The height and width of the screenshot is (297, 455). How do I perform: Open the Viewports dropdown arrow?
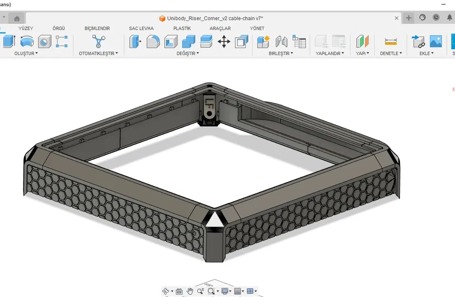click(x=256, y=291)
